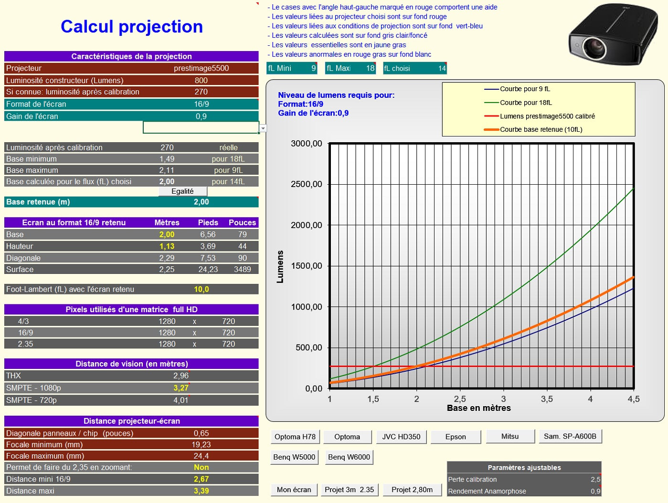Load the Optoma H78 projector preset
668x503 pixels.
coord(295,437)
